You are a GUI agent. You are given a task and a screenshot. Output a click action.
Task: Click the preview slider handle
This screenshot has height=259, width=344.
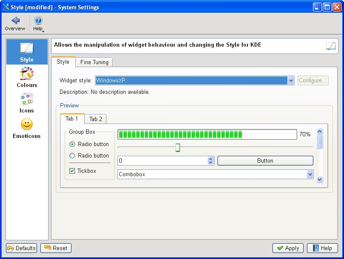tap(178, 147)
